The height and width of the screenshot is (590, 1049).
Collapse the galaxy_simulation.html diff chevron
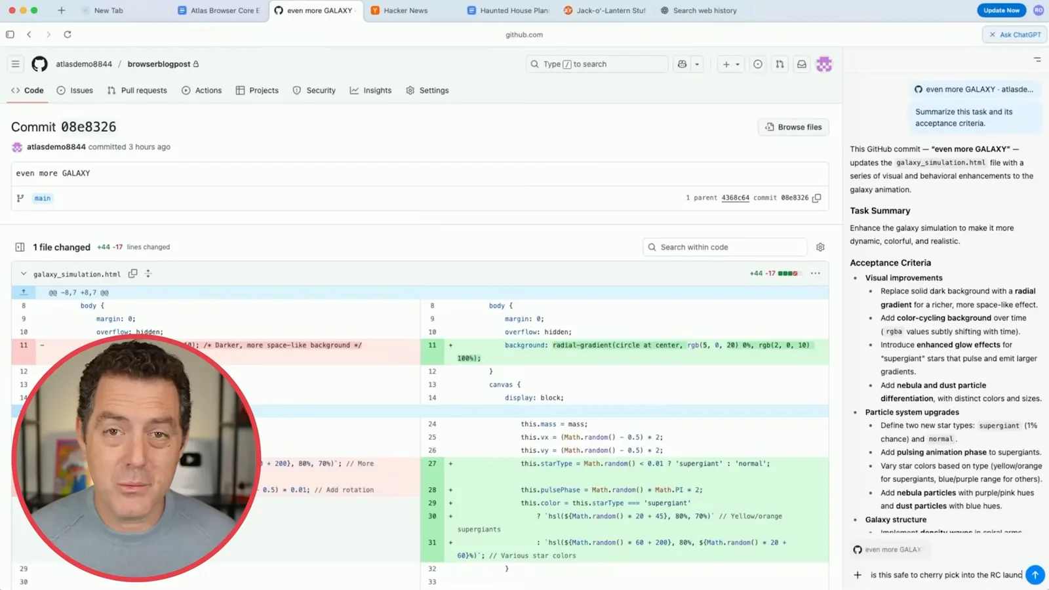point(24,274)
